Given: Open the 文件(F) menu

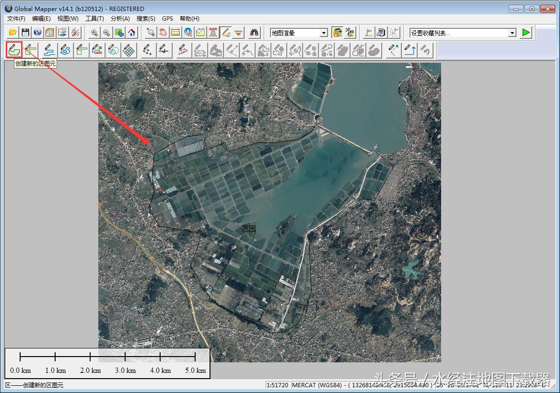Looking at the screenshot, I should coord(16,19).
